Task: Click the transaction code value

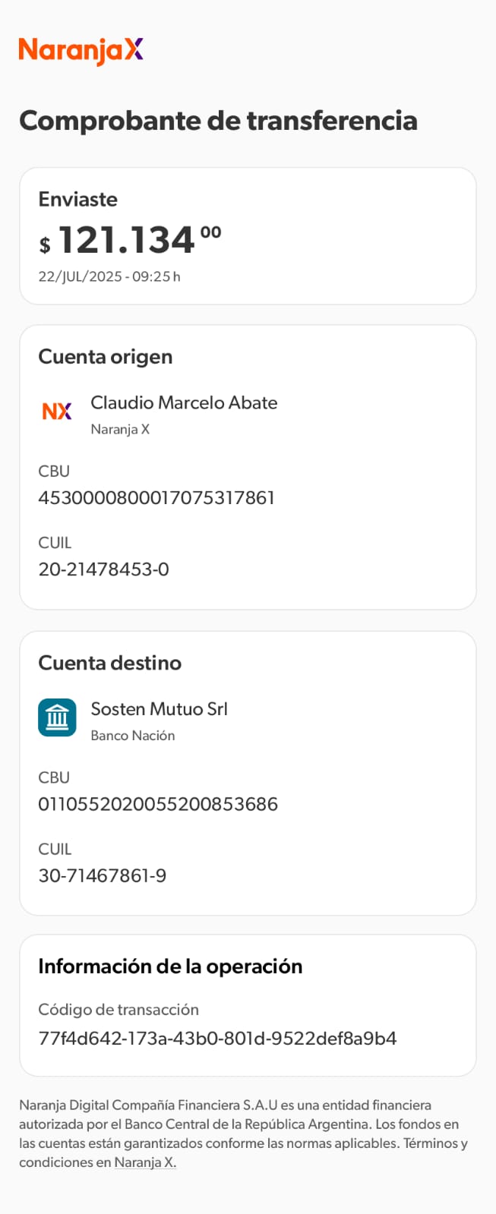Action: tap(217, 1039)
